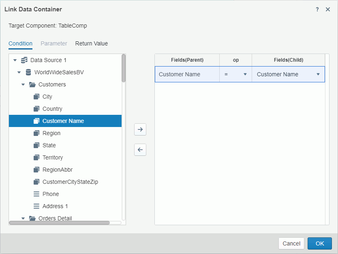Select the Phone field icon
This screenshot has width=338, height=254.
[x=36, y=194]
